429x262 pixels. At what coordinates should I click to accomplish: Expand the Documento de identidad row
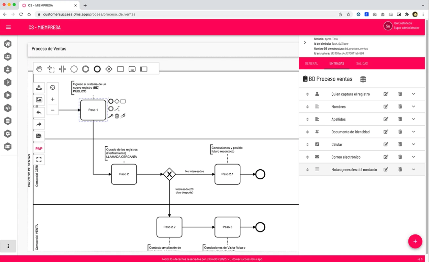click(414, 132)
